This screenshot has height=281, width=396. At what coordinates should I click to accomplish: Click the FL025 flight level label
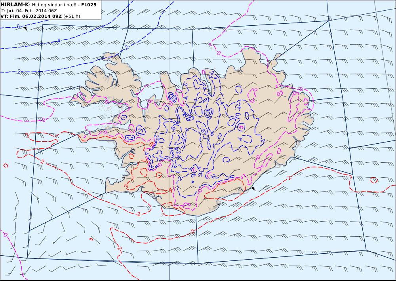(89, 5)
